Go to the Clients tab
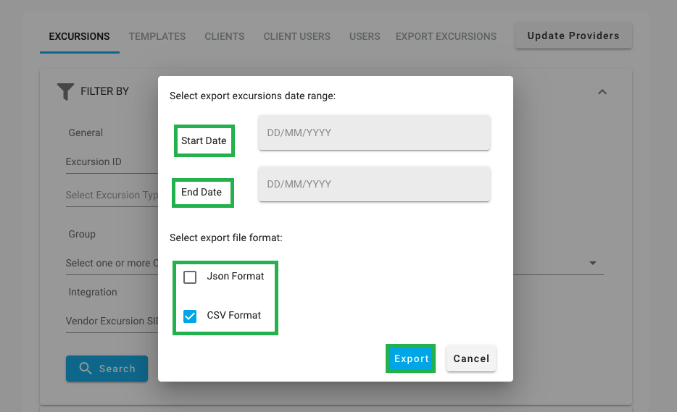This screenshot has width=677, height=412. 225,37
